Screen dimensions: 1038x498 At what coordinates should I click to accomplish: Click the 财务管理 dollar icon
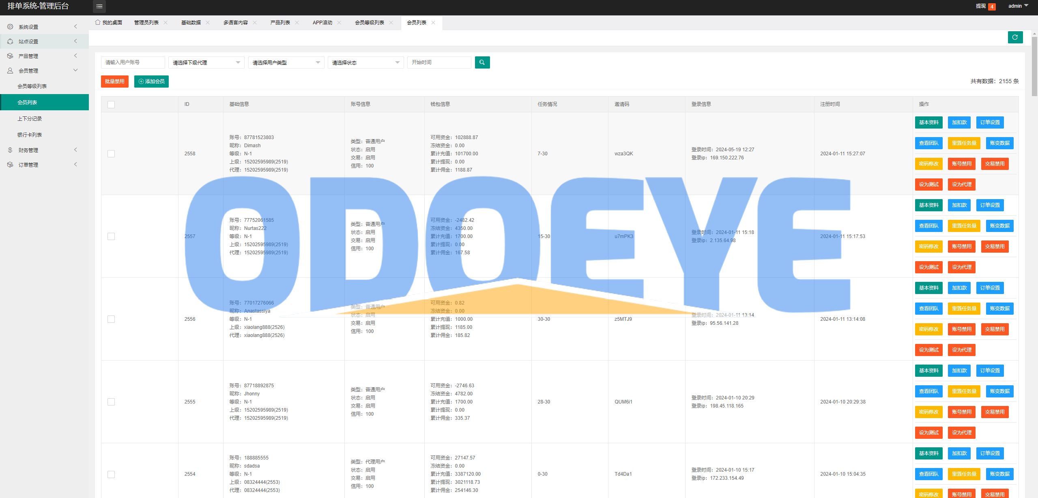tap(10, 150)
